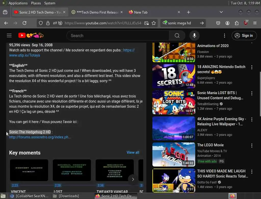Expand the list all tabs dropdown
The width and height of the screenshot is (261, 199).
coord(221,12)
